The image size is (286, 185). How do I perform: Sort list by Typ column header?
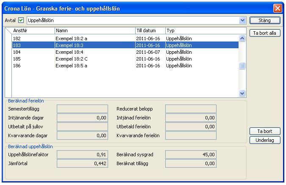point(206,30)
